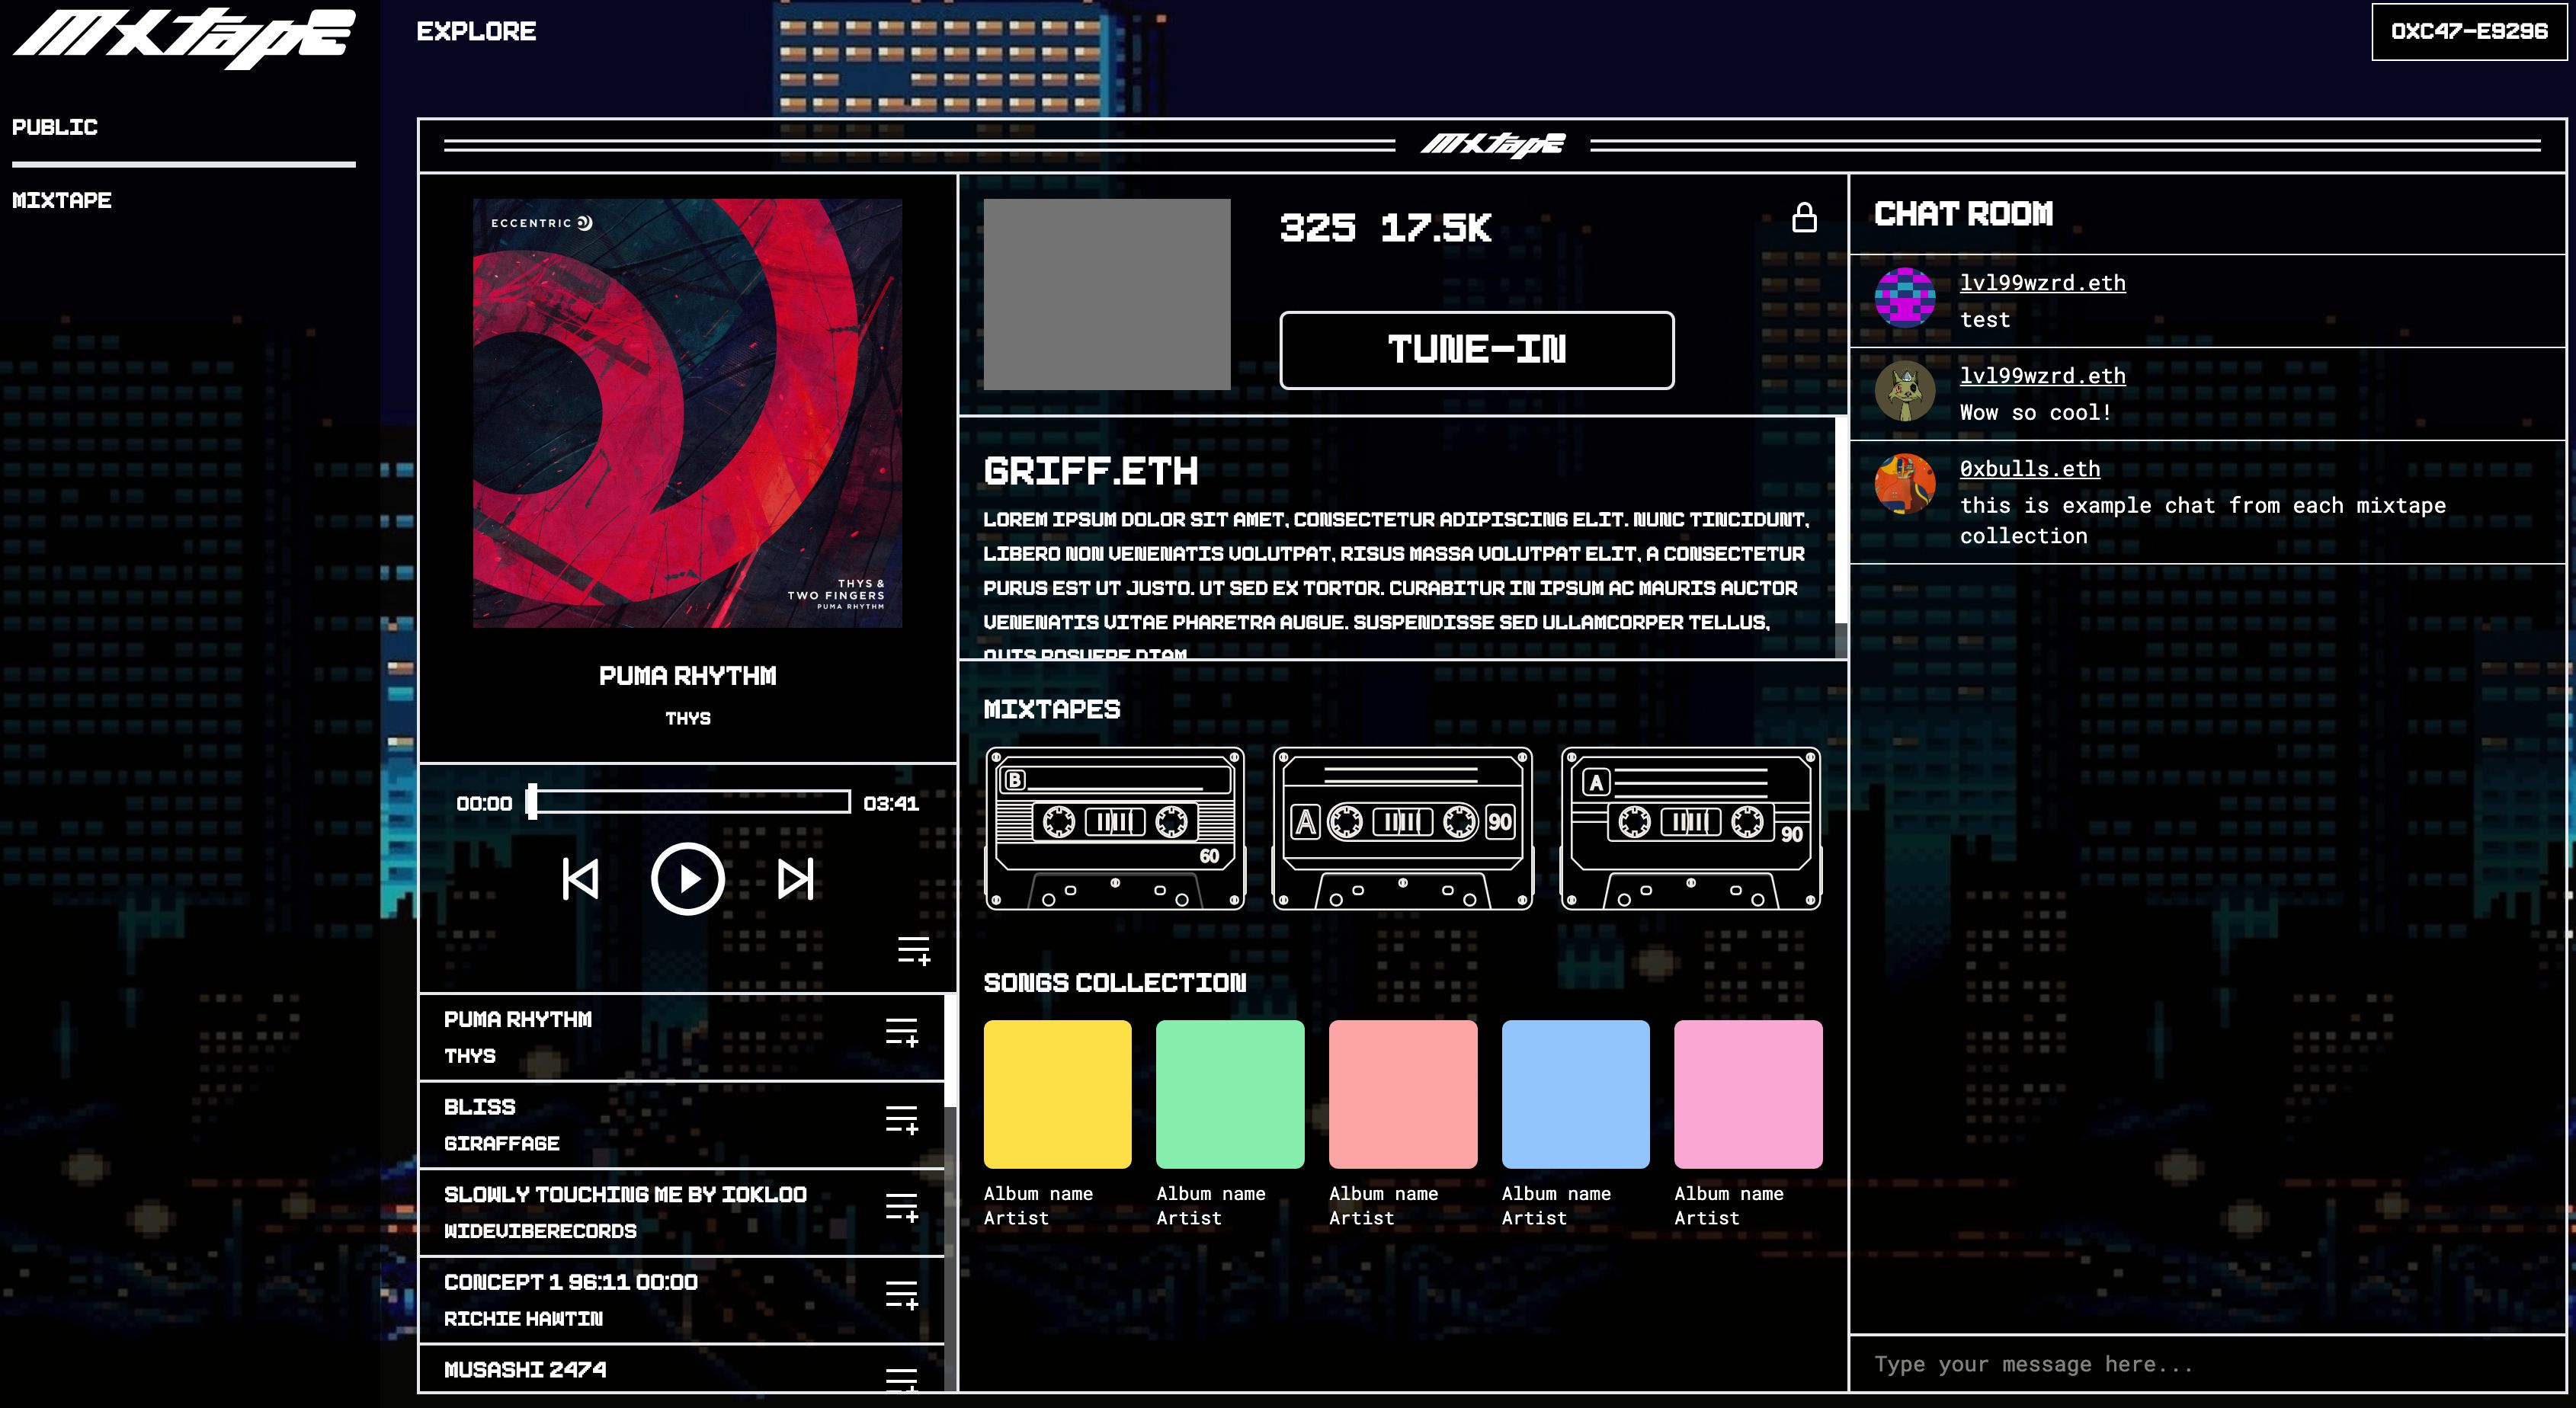Open lvl99wzrd.eth link on 'Wow so cool!'
This screenshot has height=1408, width=2576.
click(2042, 376)
